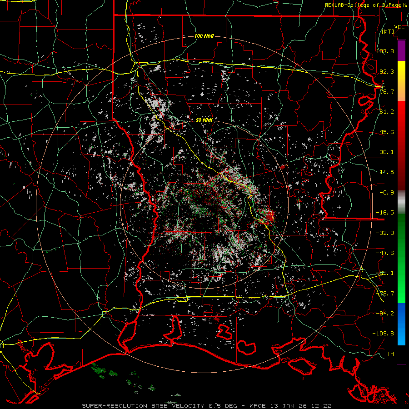Pick the gray near-zero segment of the color bar
This screenshot has width=409, height=409.
tap(401, 202)
